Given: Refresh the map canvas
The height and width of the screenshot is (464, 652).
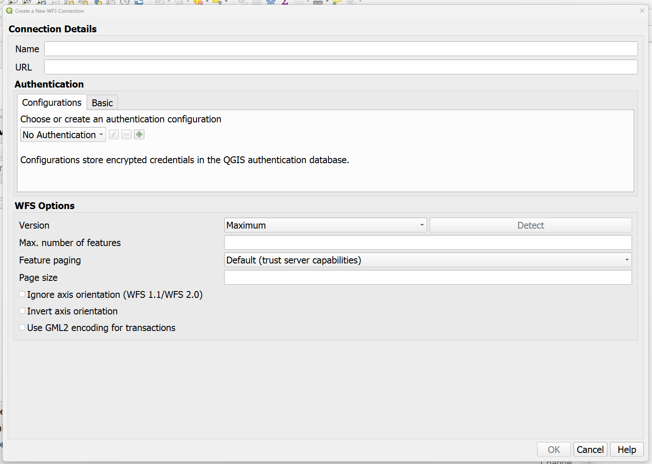Looking at the screenshot, I should [139, 3].
